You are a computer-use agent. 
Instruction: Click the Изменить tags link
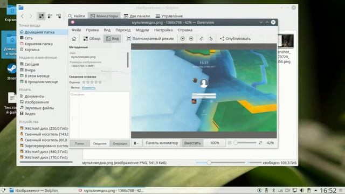click(x=88, y=87)
